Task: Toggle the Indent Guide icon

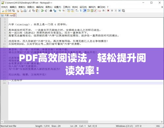Action: click(85, 11)
